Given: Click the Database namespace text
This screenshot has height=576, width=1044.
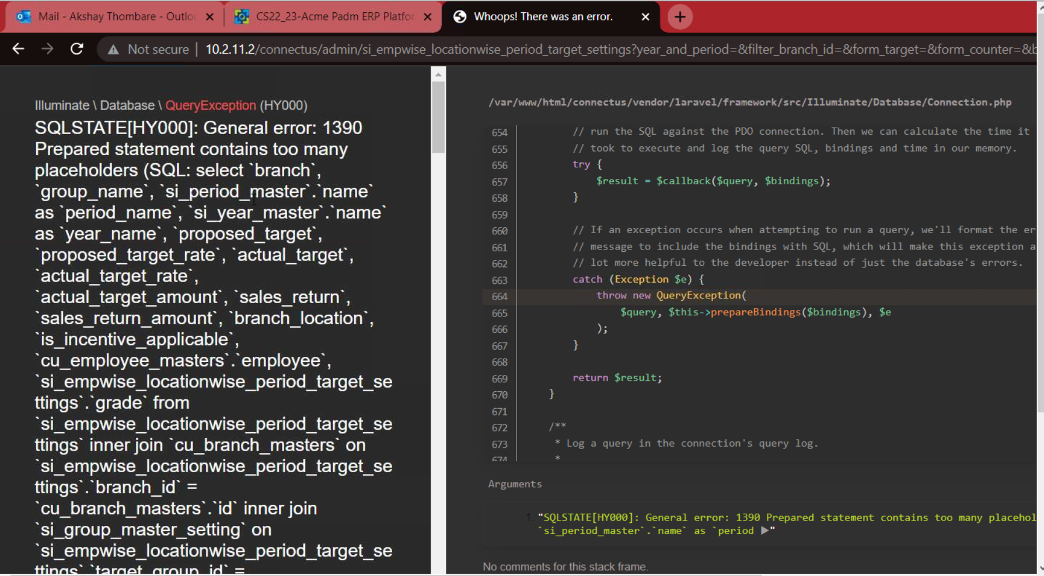Looking at the screenshot, I should 127,106.
